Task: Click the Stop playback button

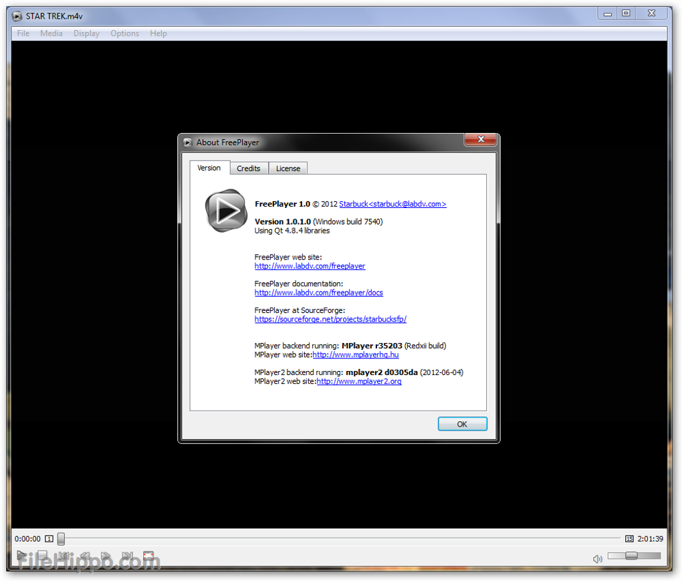Action: [42, 556]
